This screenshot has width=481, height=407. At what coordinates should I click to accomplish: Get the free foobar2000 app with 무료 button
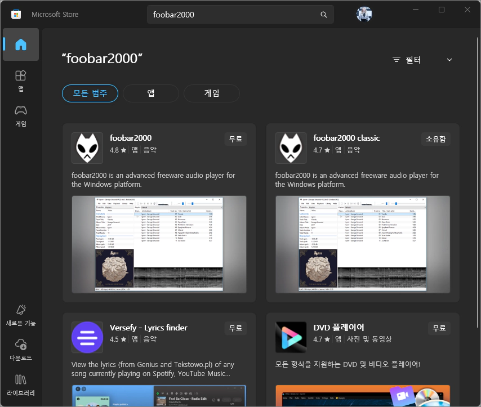(235, 138)
